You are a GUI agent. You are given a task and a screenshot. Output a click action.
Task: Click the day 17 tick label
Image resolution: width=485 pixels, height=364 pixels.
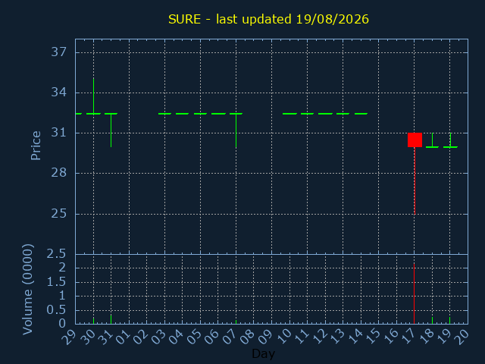408,337
